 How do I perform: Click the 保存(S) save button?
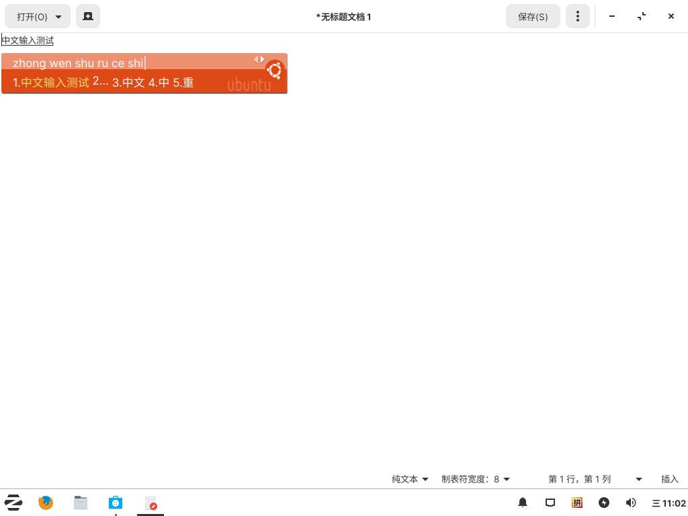pyautogui.click(x=533, y=16)
